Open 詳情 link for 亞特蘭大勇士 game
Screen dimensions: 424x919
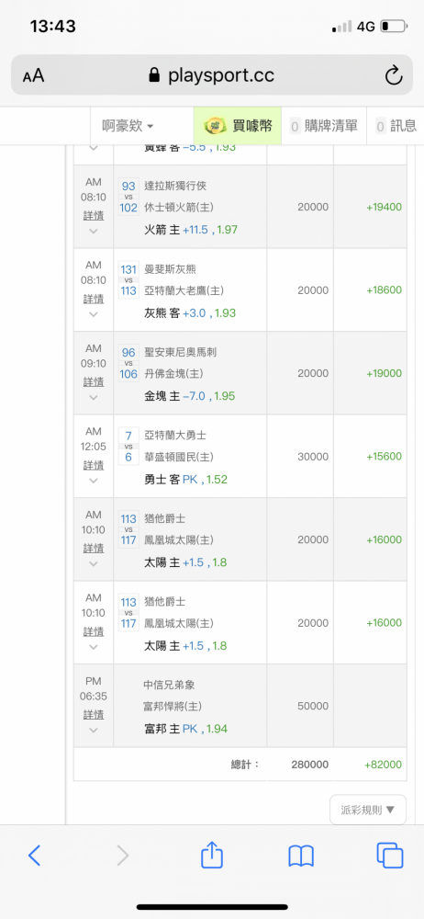93,465
